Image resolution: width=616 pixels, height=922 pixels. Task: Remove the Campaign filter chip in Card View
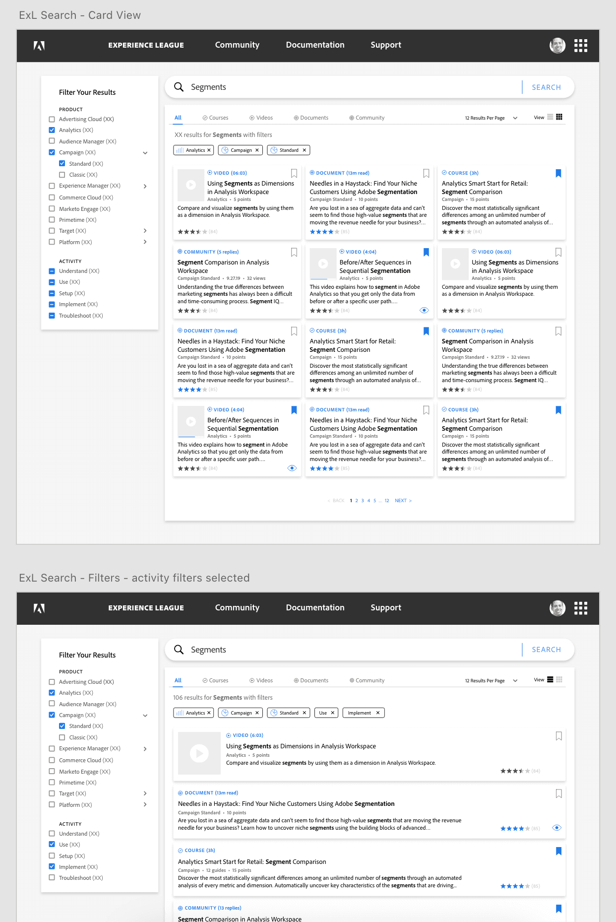257,150
